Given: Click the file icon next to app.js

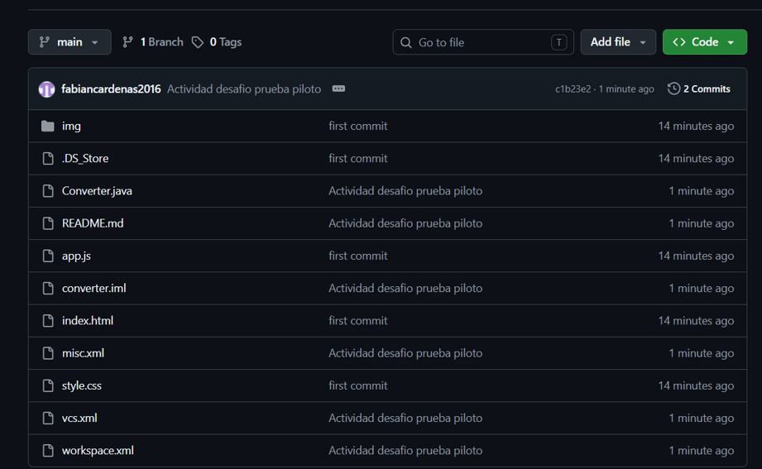Looking at the screenshot, I should pos(48,256).
